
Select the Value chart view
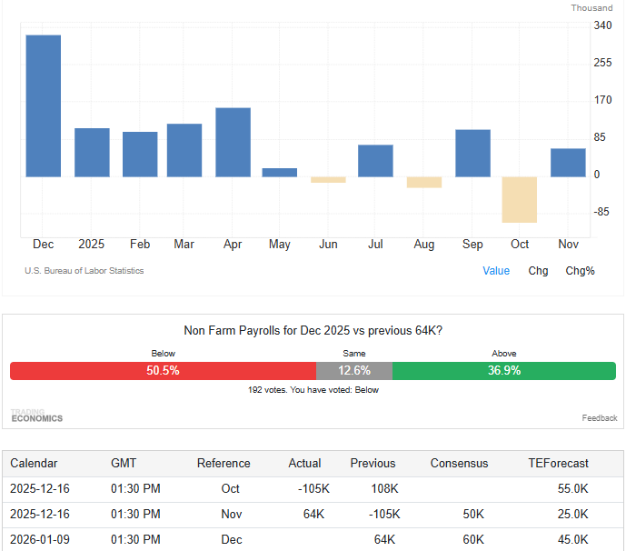496,271
